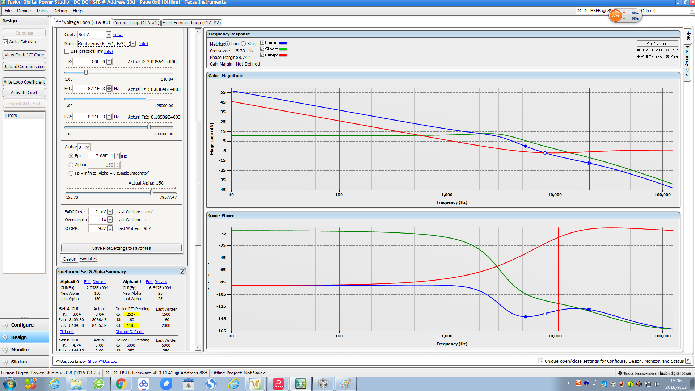
Task: Click the Configure gear icon in sidebar
Action: click(5, 325)
